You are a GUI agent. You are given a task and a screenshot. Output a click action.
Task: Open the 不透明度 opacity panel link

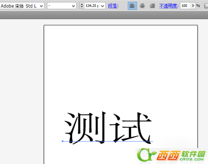(169, 6)
